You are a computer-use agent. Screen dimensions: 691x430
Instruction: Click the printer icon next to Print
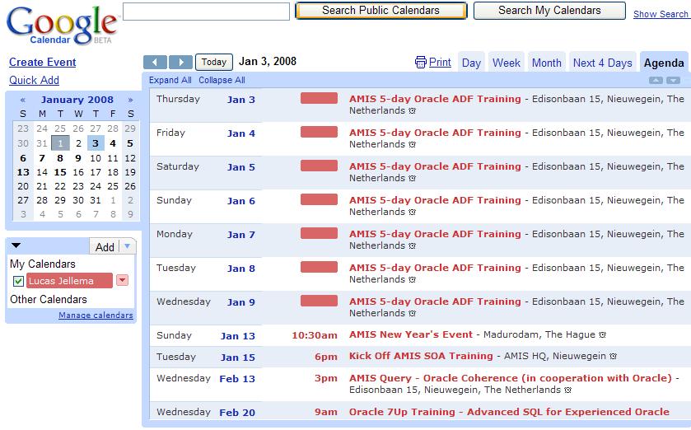(421, 63)
